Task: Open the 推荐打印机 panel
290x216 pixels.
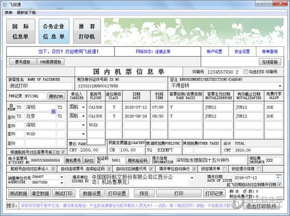Action: pos(87,31)
